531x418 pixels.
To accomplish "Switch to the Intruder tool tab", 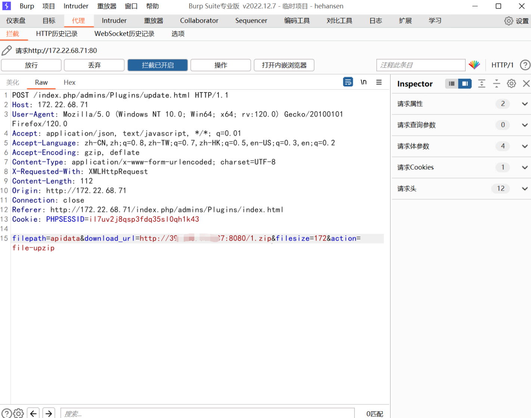I will [x=114, y=21].
